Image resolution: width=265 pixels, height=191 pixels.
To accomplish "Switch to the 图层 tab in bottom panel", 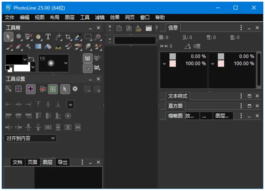I will coord(47,162).
